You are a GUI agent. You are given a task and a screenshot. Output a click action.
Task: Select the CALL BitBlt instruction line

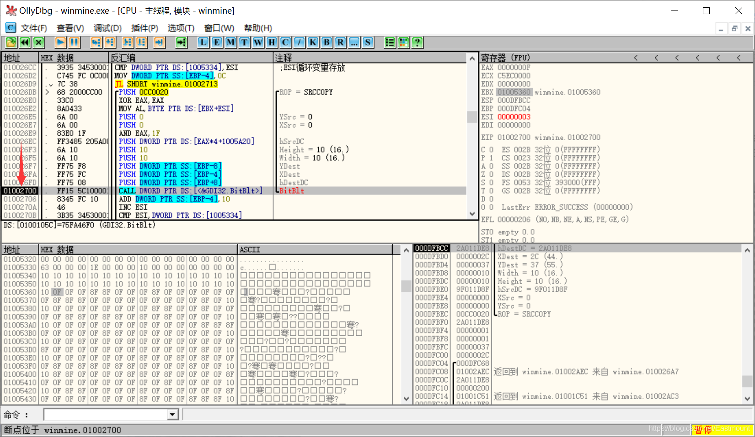coord(234,191)
